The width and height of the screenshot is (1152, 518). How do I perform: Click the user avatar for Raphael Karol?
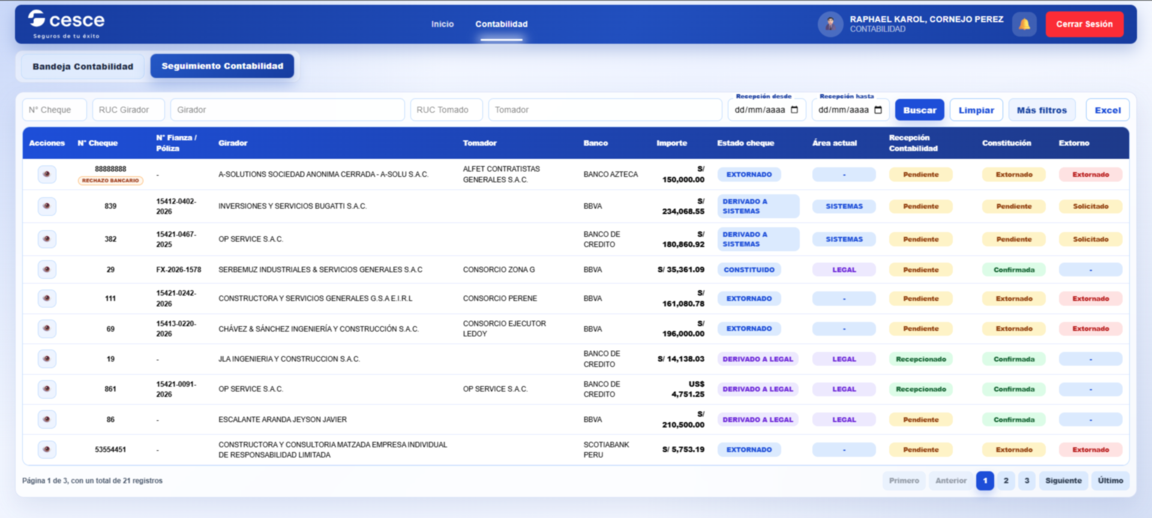830,25
